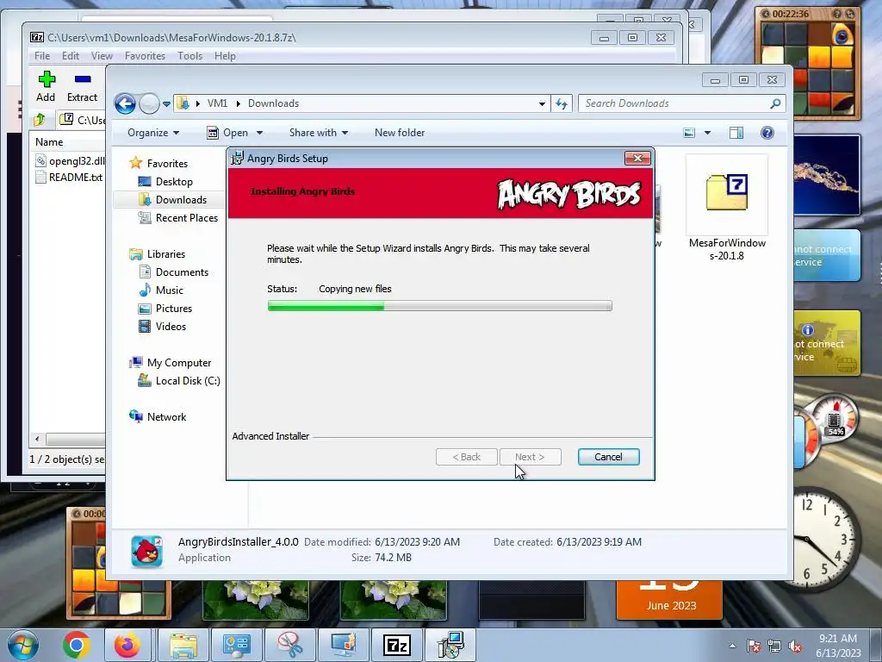This screenshot has height=662, width=882.
Task: Click the monitor taskbar icon next to 7-Zip
Action: (344, 645)
